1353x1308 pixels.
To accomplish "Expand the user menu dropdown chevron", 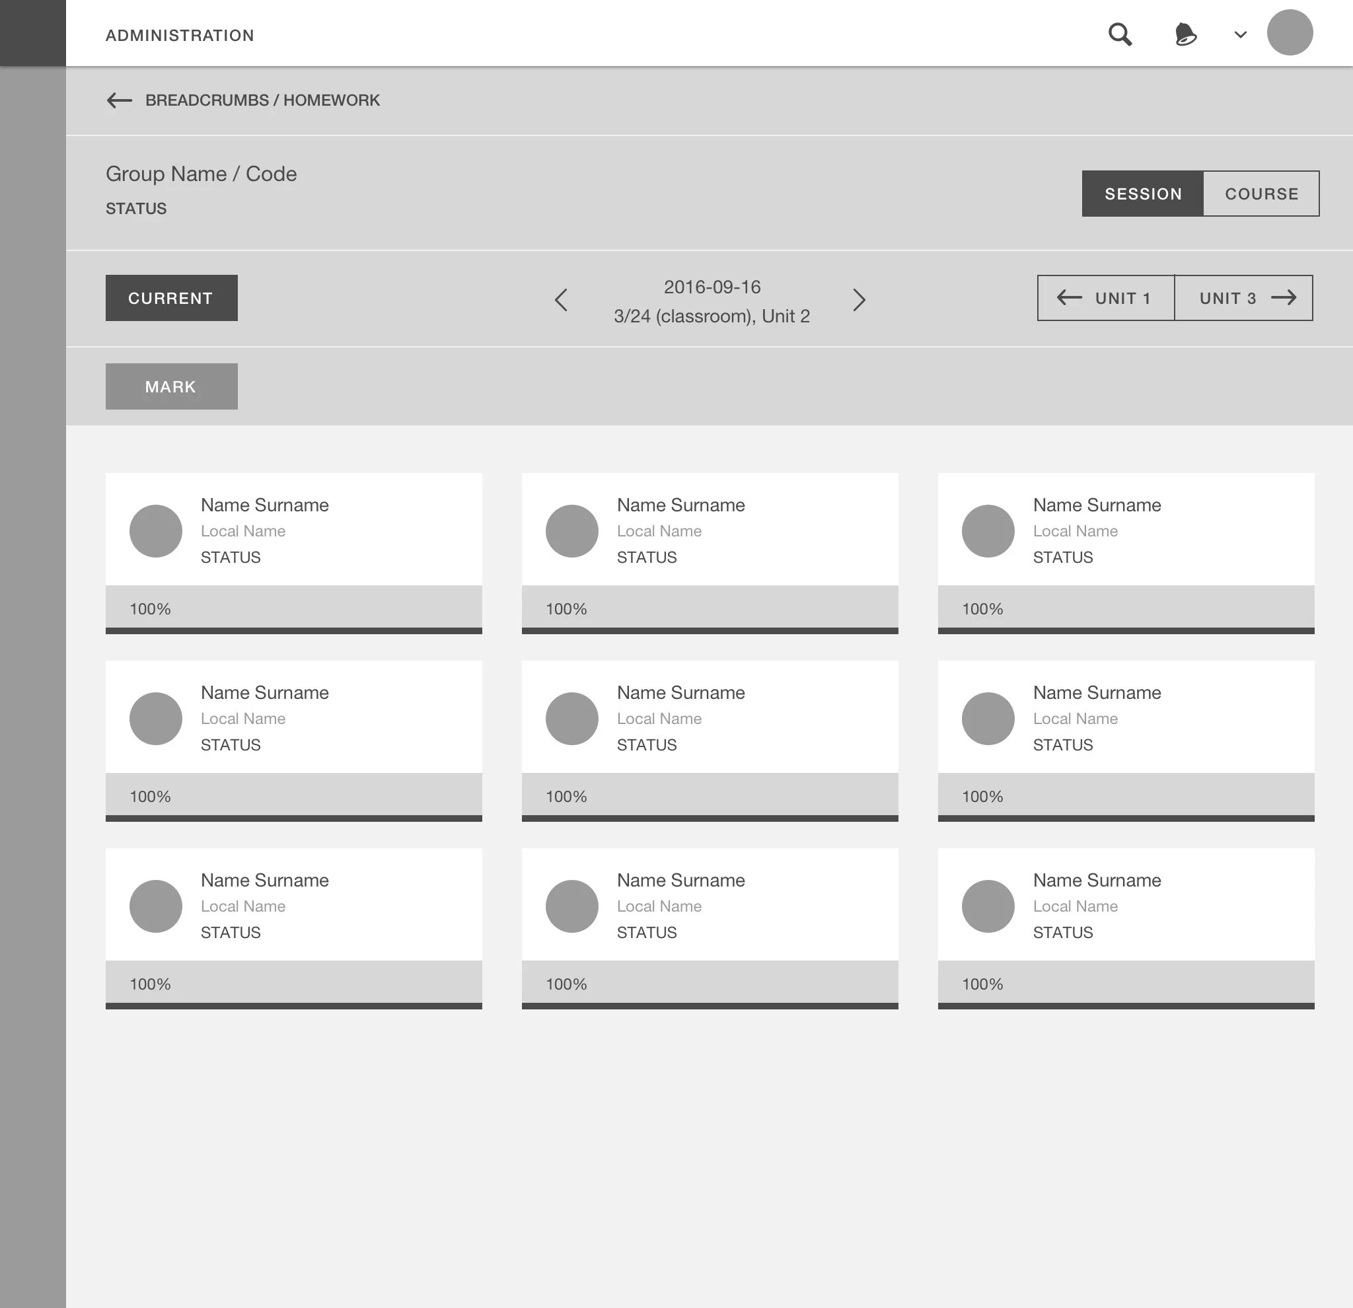I will (x=1240, y=34).
